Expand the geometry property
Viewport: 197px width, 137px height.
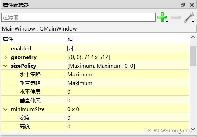coord(6,57)
